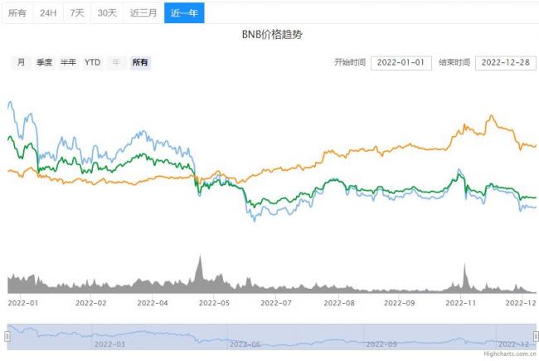Image resolution: width=539 pixels, height=361 pixels.
Task: Choose the 30天 tab
Action: pos(106,13)
